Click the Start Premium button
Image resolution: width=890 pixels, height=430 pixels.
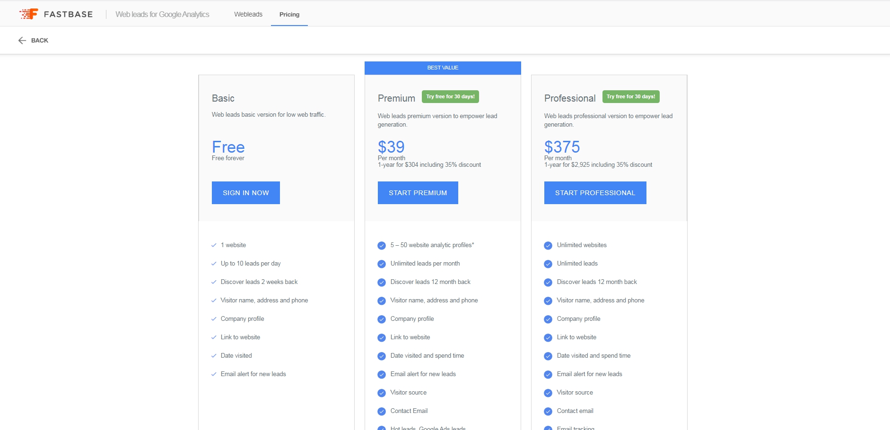pyautogui.click(x=418, y=193)
